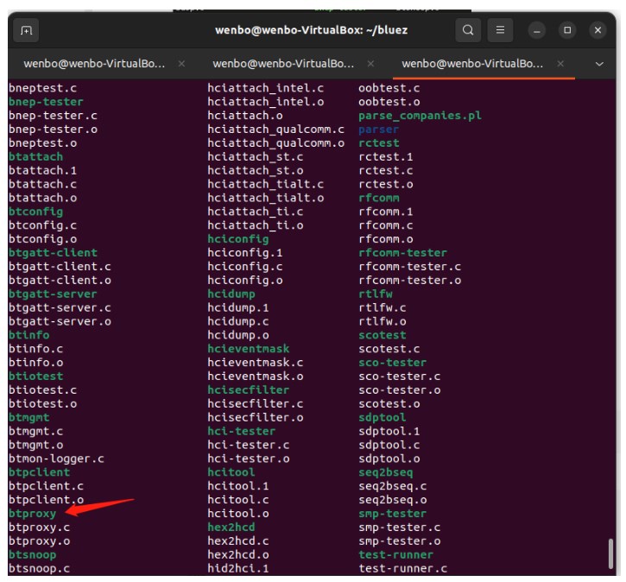Maximize the terminal window
This screenshot has width=626, height=582.
tap(567, 30)
